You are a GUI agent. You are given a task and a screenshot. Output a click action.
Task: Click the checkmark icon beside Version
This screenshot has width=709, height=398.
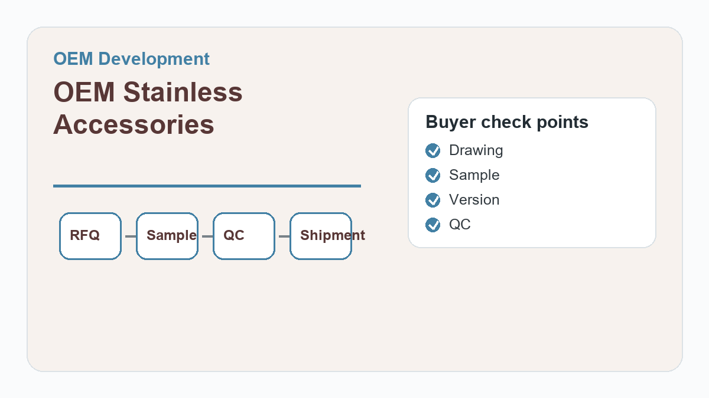click(x=433, y=200)
